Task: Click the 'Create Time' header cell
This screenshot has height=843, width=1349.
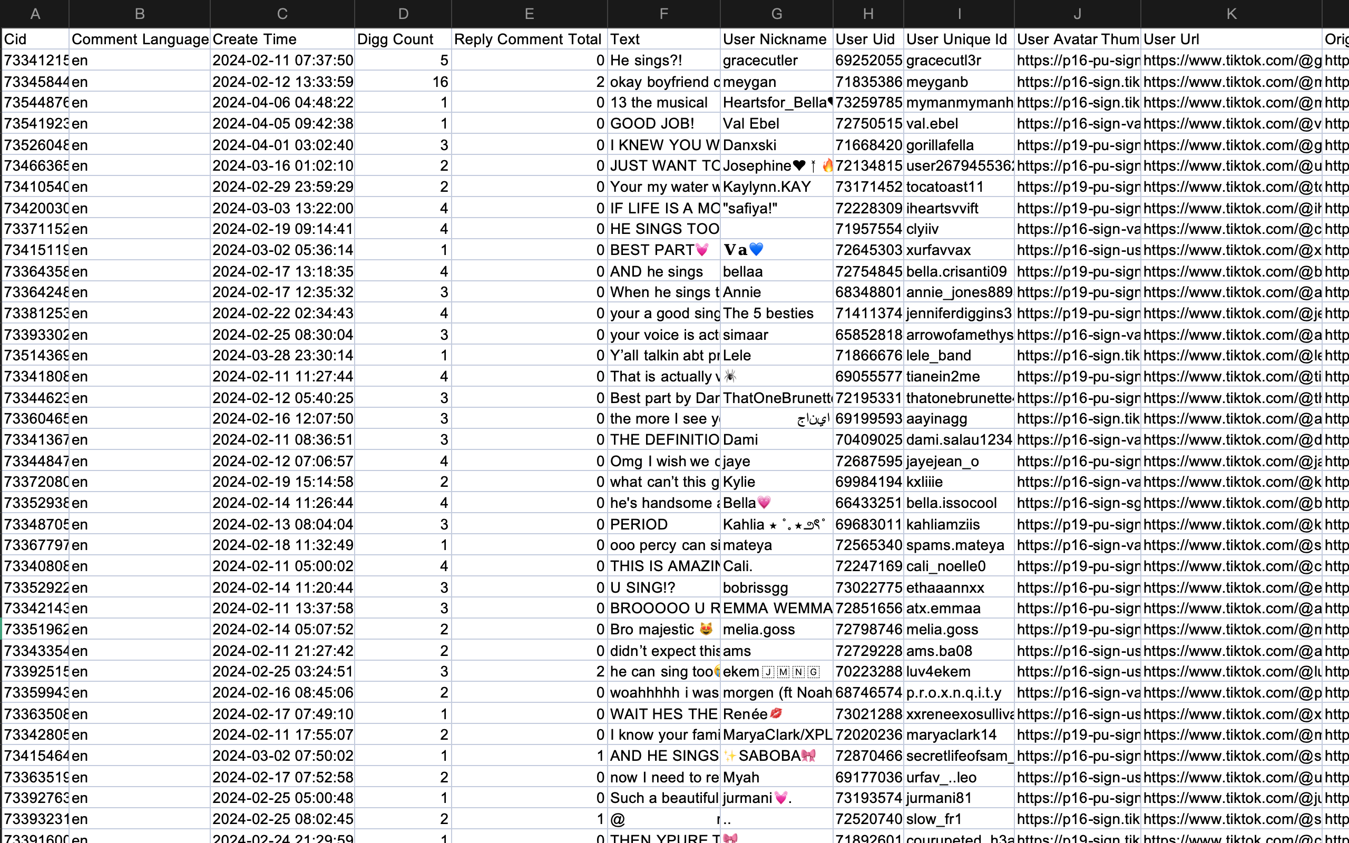Action: tap(282, 39)
